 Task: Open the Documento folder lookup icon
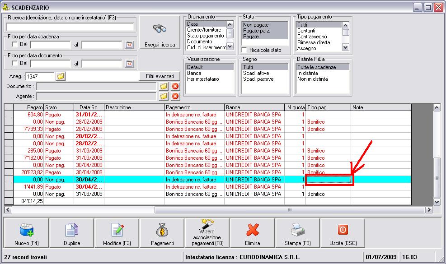[x=164, y=86]
